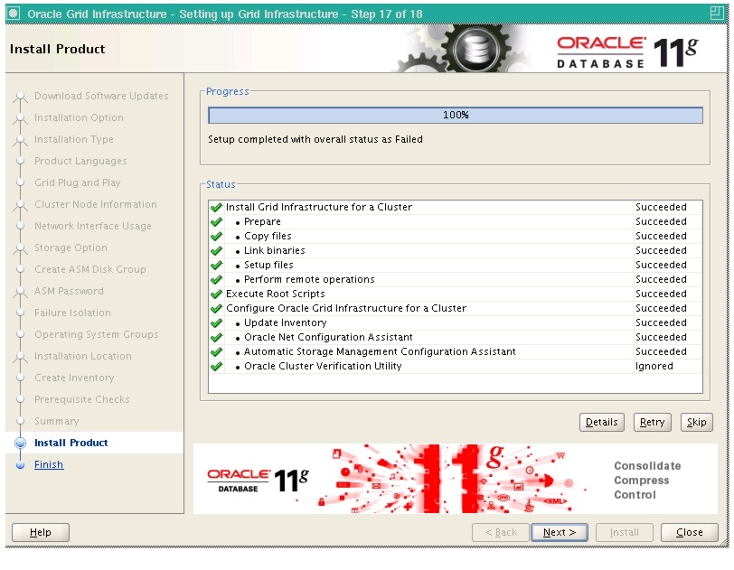Click Setup completed with overall status Failed message

coord(315,139)
